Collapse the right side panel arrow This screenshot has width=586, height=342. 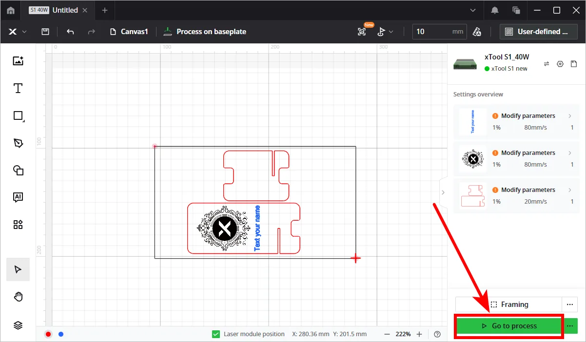(443, 192)
